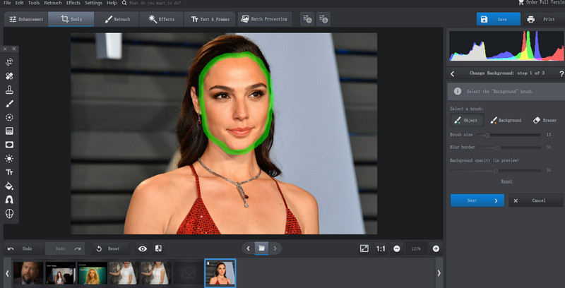Click the blue Save button
The height and width of the screenshot is (288, 565).
pyautogui.click(x=499, y=20)
